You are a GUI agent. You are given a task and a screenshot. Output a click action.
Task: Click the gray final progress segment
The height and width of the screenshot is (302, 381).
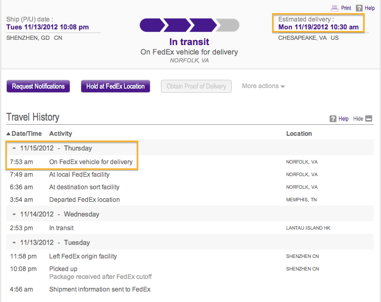click(x=228, y=25)
